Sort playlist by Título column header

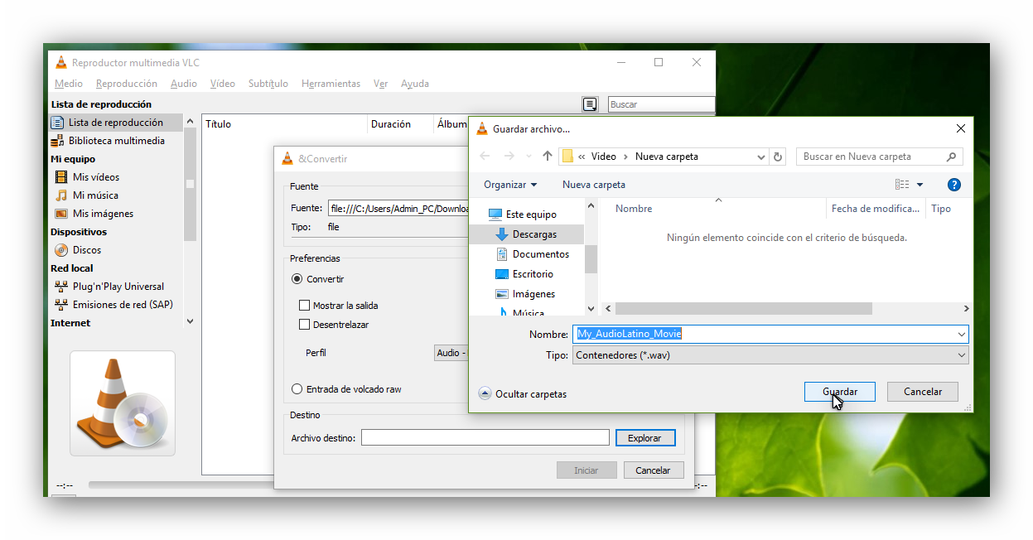pos(218,124)
